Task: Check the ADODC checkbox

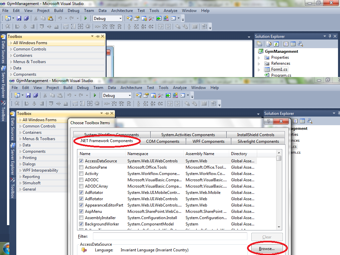Action: tap(81, 180)
